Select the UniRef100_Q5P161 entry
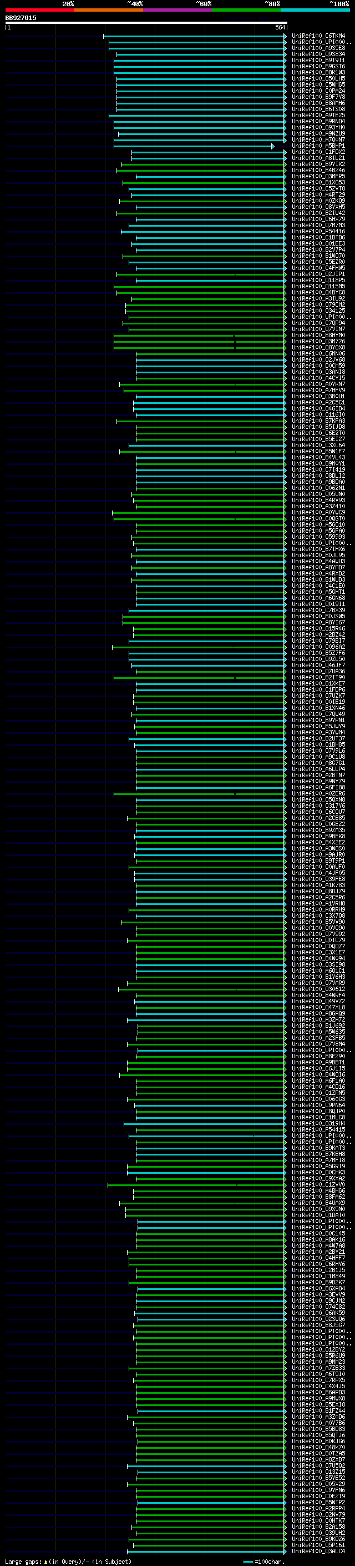The image size is (355, 1566). pos(318,1545)
